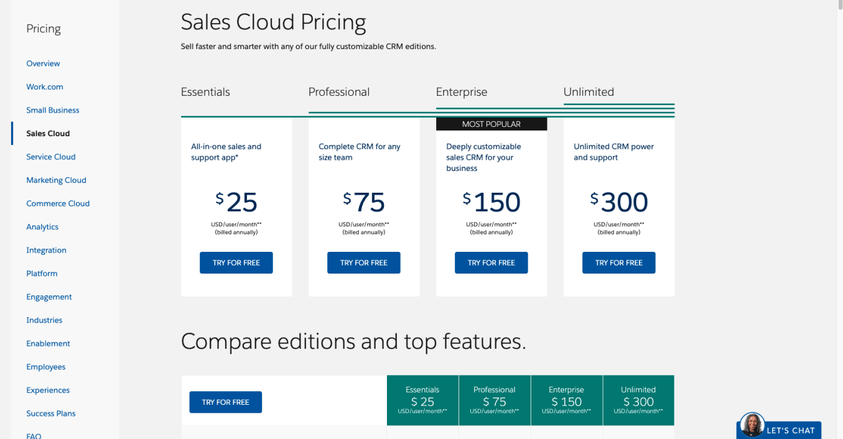
Task: Click Enterprise $150 comparison column header
Action: (567, 400)
